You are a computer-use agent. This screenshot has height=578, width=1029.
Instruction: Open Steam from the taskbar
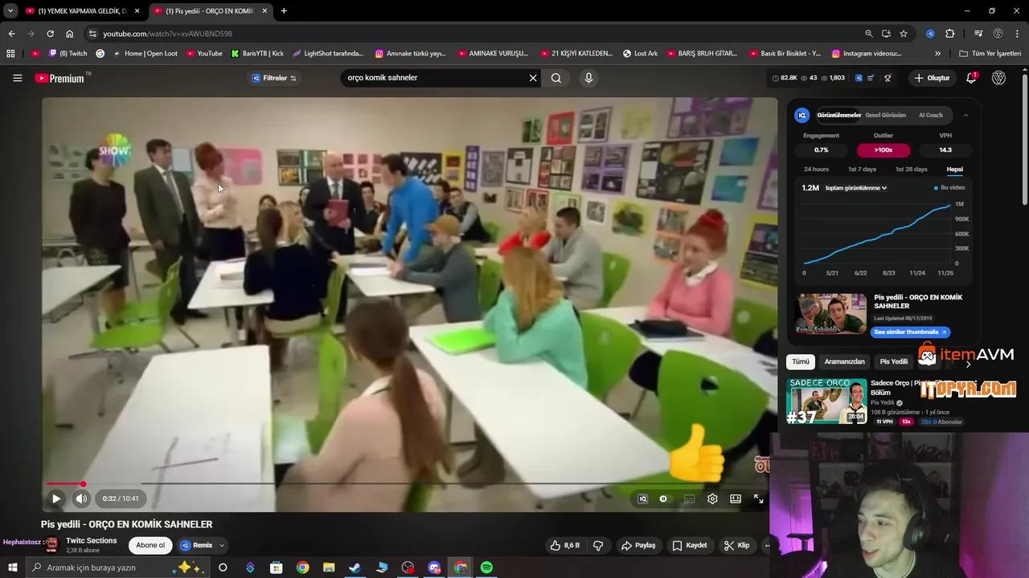(x=355, y=568)
